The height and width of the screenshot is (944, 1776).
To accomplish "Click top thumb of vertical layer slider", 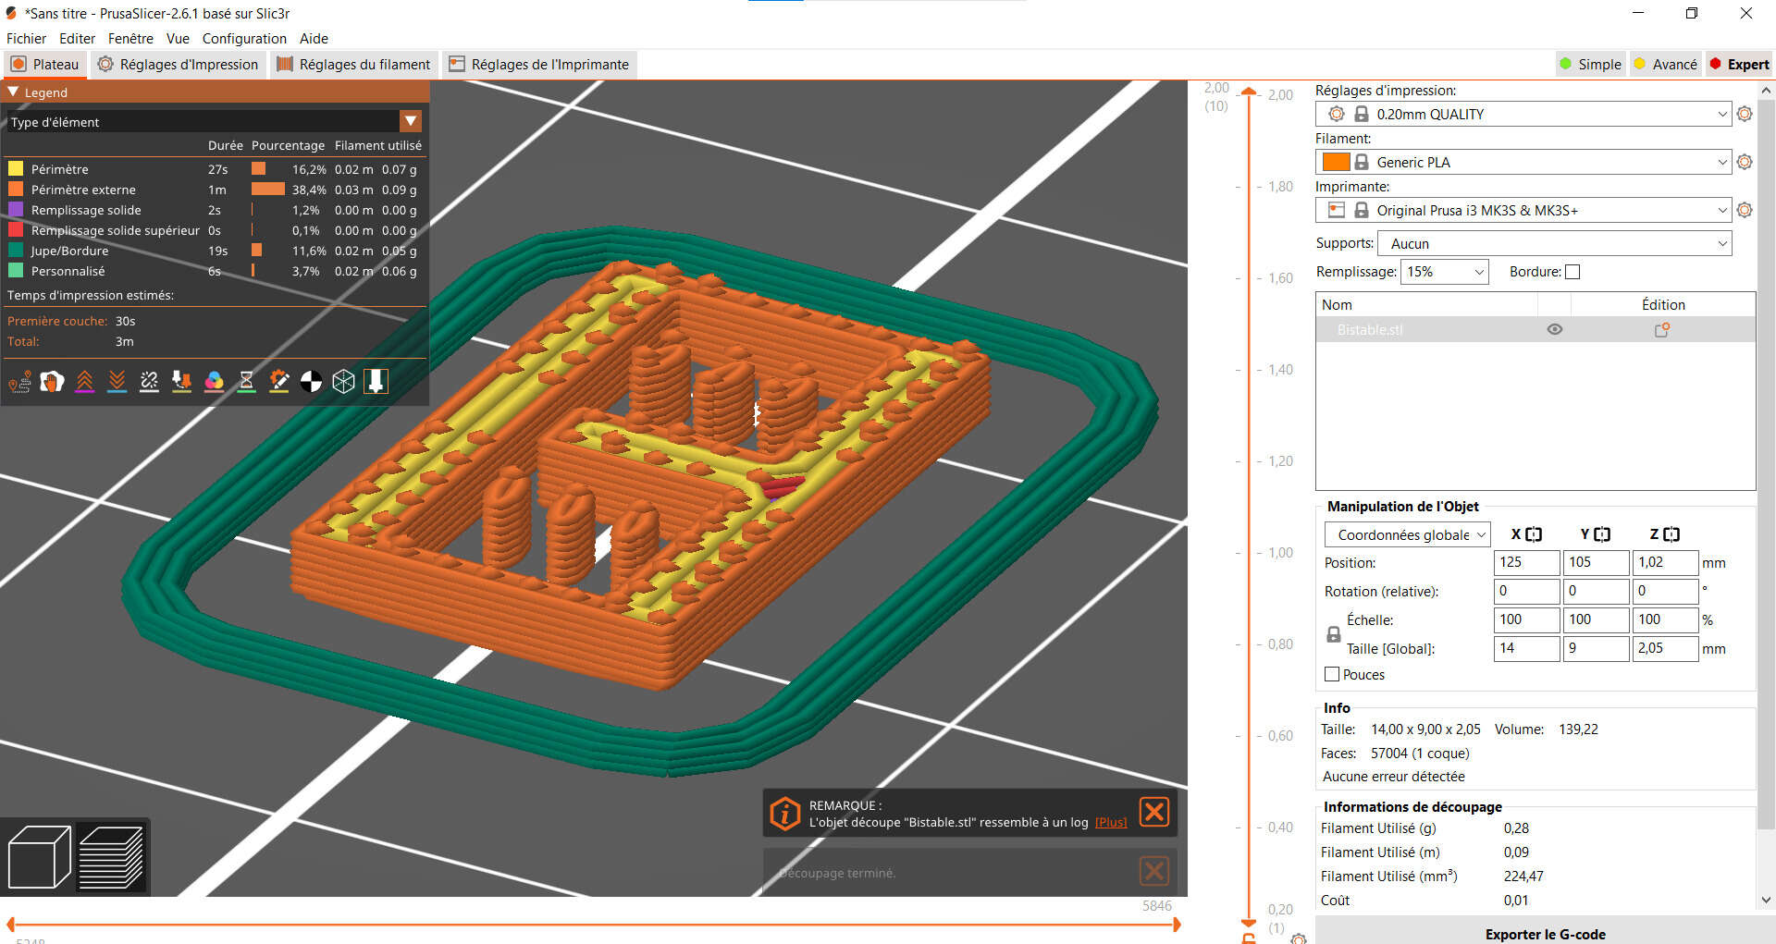I will [x=1249, y=91].
